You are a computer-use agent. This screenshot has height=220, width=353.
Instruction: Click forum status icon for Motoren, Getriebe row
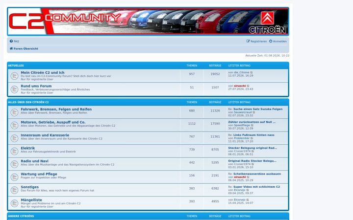[x=14, y=125]
